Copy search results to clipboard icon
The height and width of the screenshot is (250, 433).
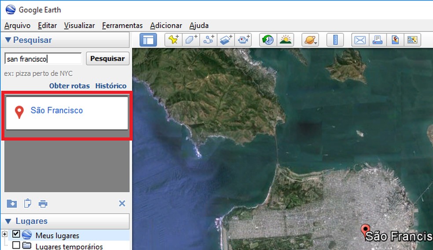coord(27,204)
